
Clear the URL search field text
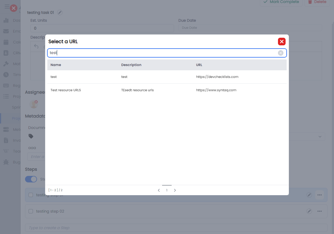[x=280, y=53]
